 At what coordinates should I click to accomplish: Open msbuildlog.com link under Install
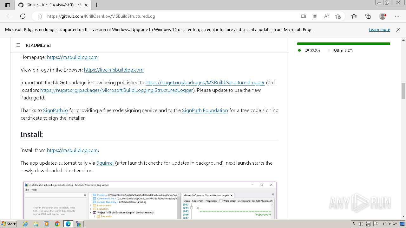[72, 150]
